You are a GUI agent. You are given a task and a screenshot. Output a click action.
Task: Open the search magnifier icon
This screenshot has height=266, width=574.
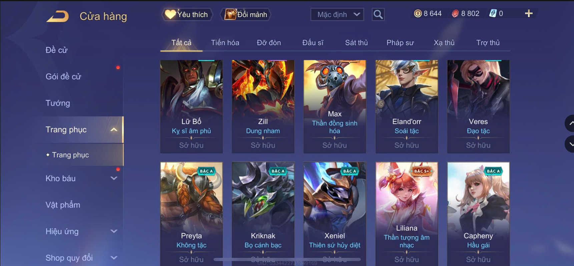tap(378, 14)
